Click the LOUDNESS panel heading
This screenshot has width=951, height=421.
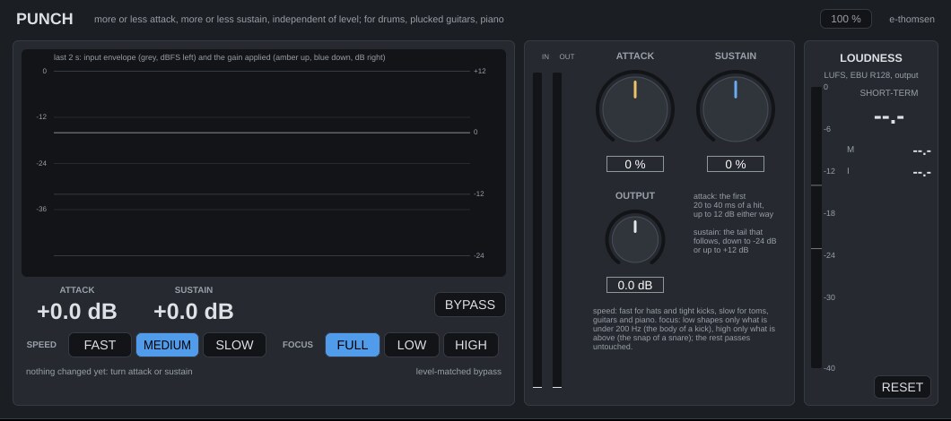870,58
